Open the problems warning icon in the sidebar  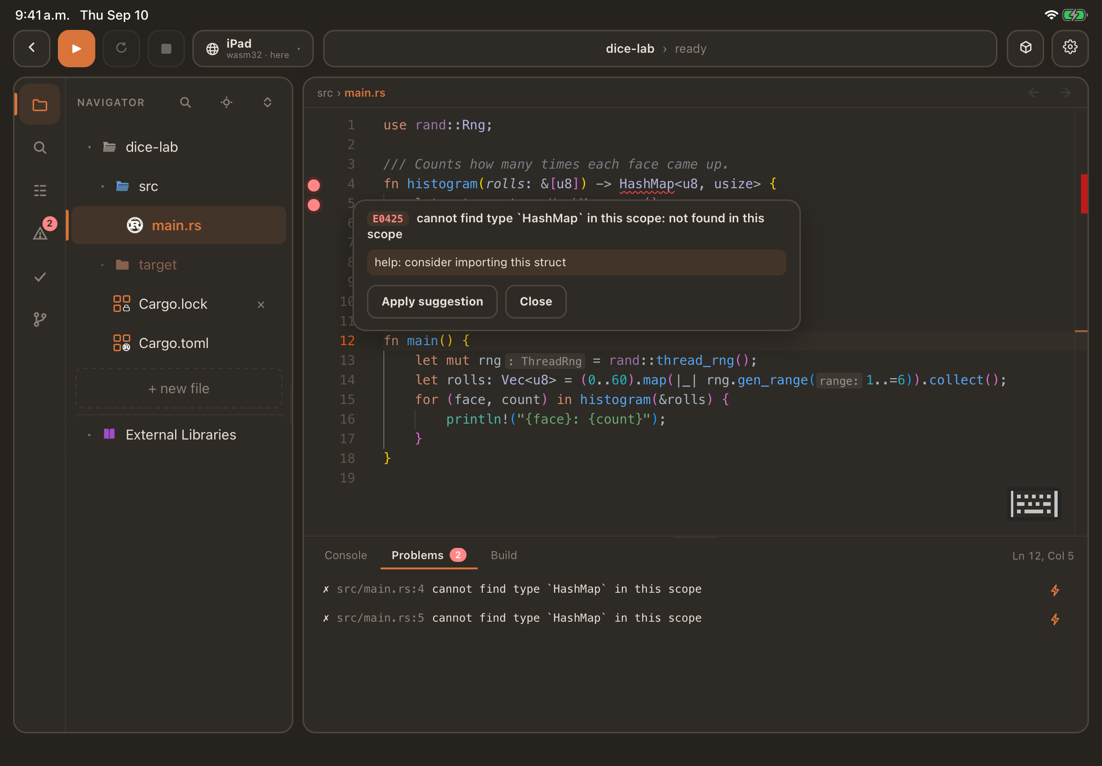(x=40, y=233)
